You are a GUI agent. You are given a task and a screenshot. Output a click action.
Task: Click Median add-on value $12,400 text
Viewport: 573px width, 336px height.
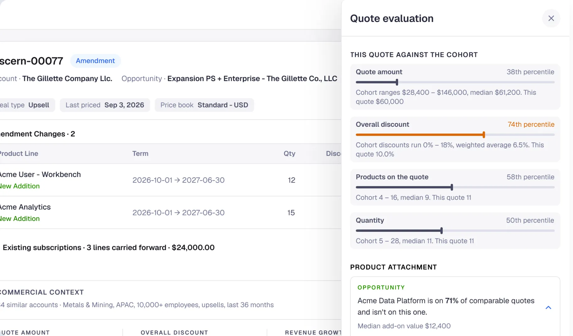coord(404,326)
